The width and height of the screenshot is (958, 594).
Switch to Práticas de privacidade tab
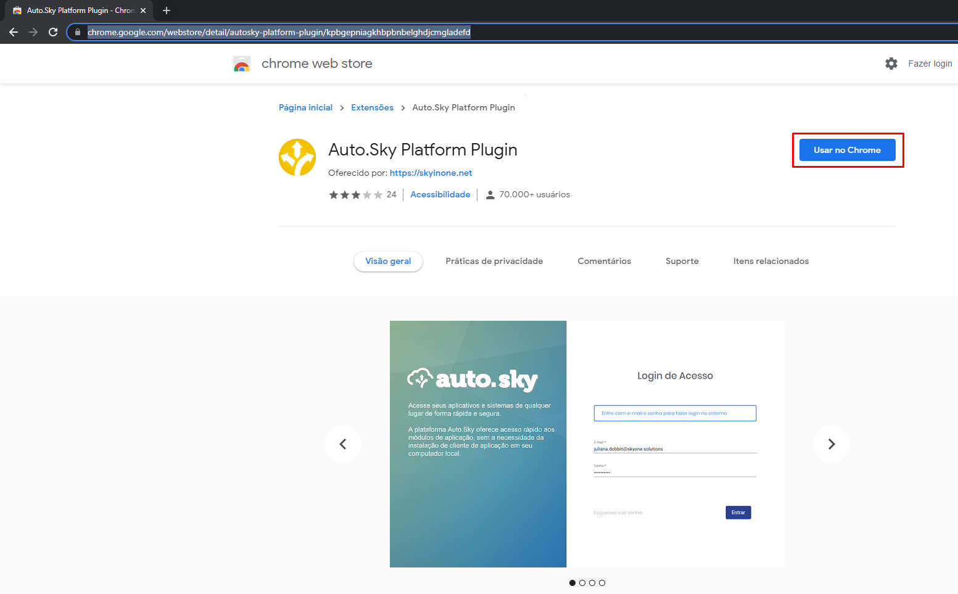coord(494,262)
